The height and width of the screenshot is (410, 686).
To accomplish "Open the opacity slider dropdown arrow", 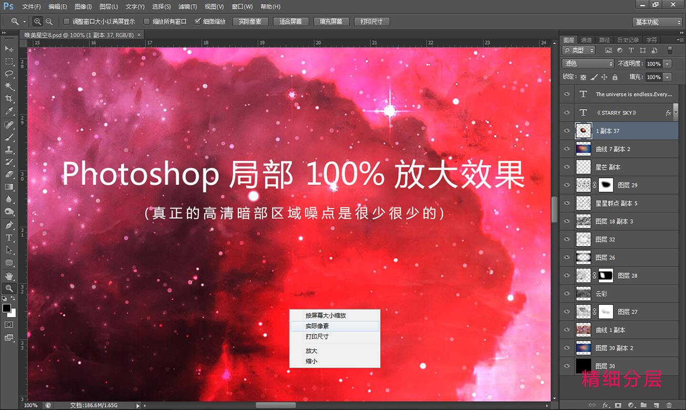I will 667,64.
